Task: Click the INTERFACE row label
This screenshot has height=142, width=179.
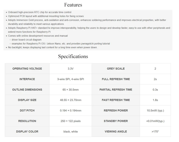Action: tap(27, 79)
